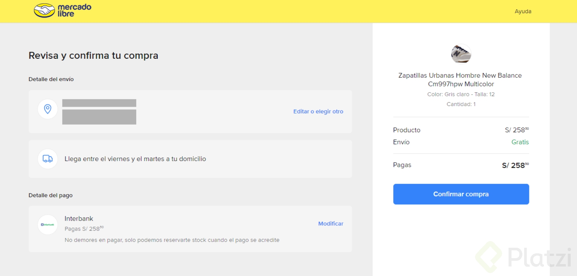Screen dimensions: 577x276
Task: Click the Interbank logo icon
Action: [48, 224]
